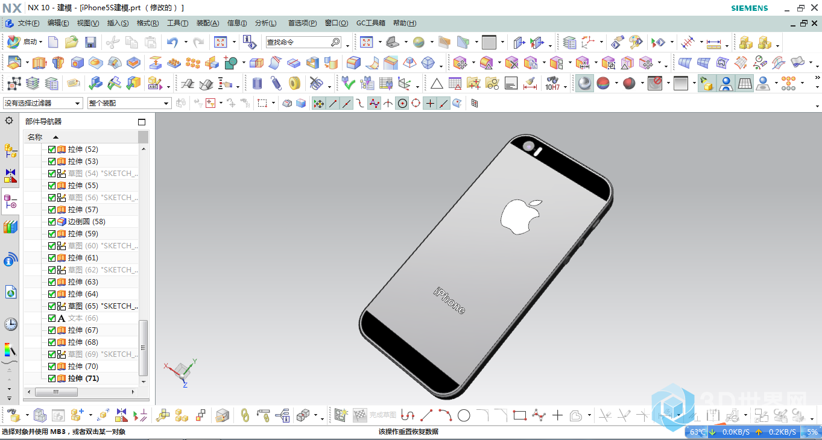This screenshot has width=822, height=440.
Task: Open a file with the folder icon
Action: [72, 42]
